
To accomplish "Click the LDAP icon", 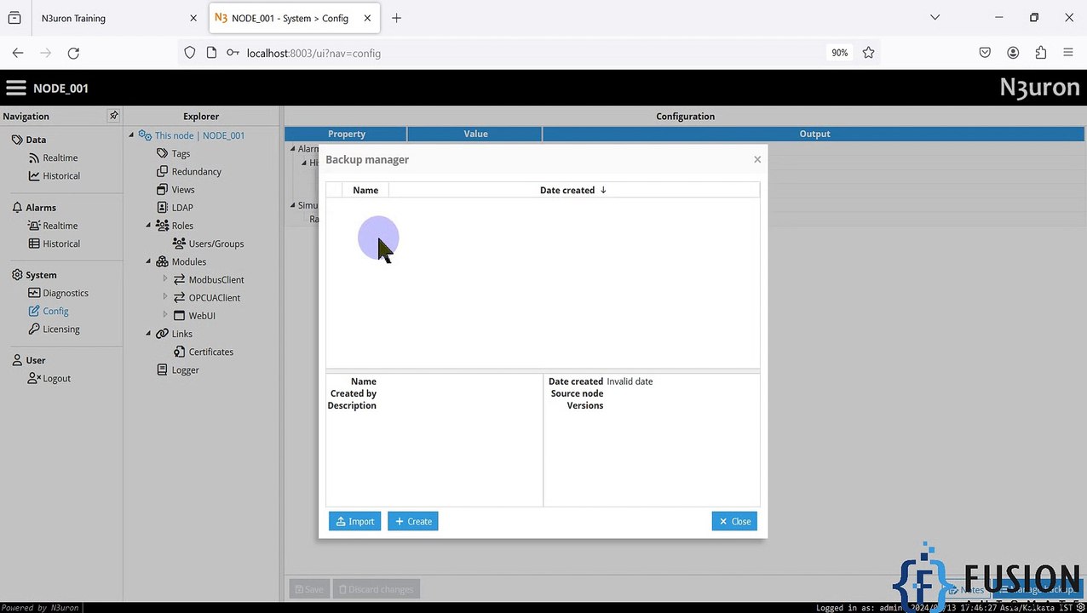I will pos(163,207).
